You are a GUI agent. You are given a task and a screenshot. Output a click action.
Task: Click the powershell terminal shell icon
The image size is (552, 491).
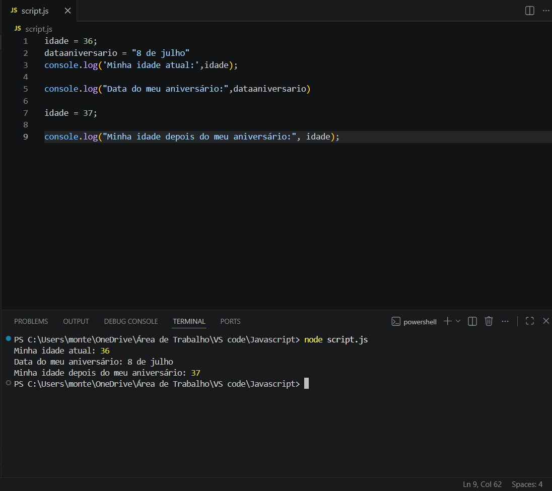(396, 321)
